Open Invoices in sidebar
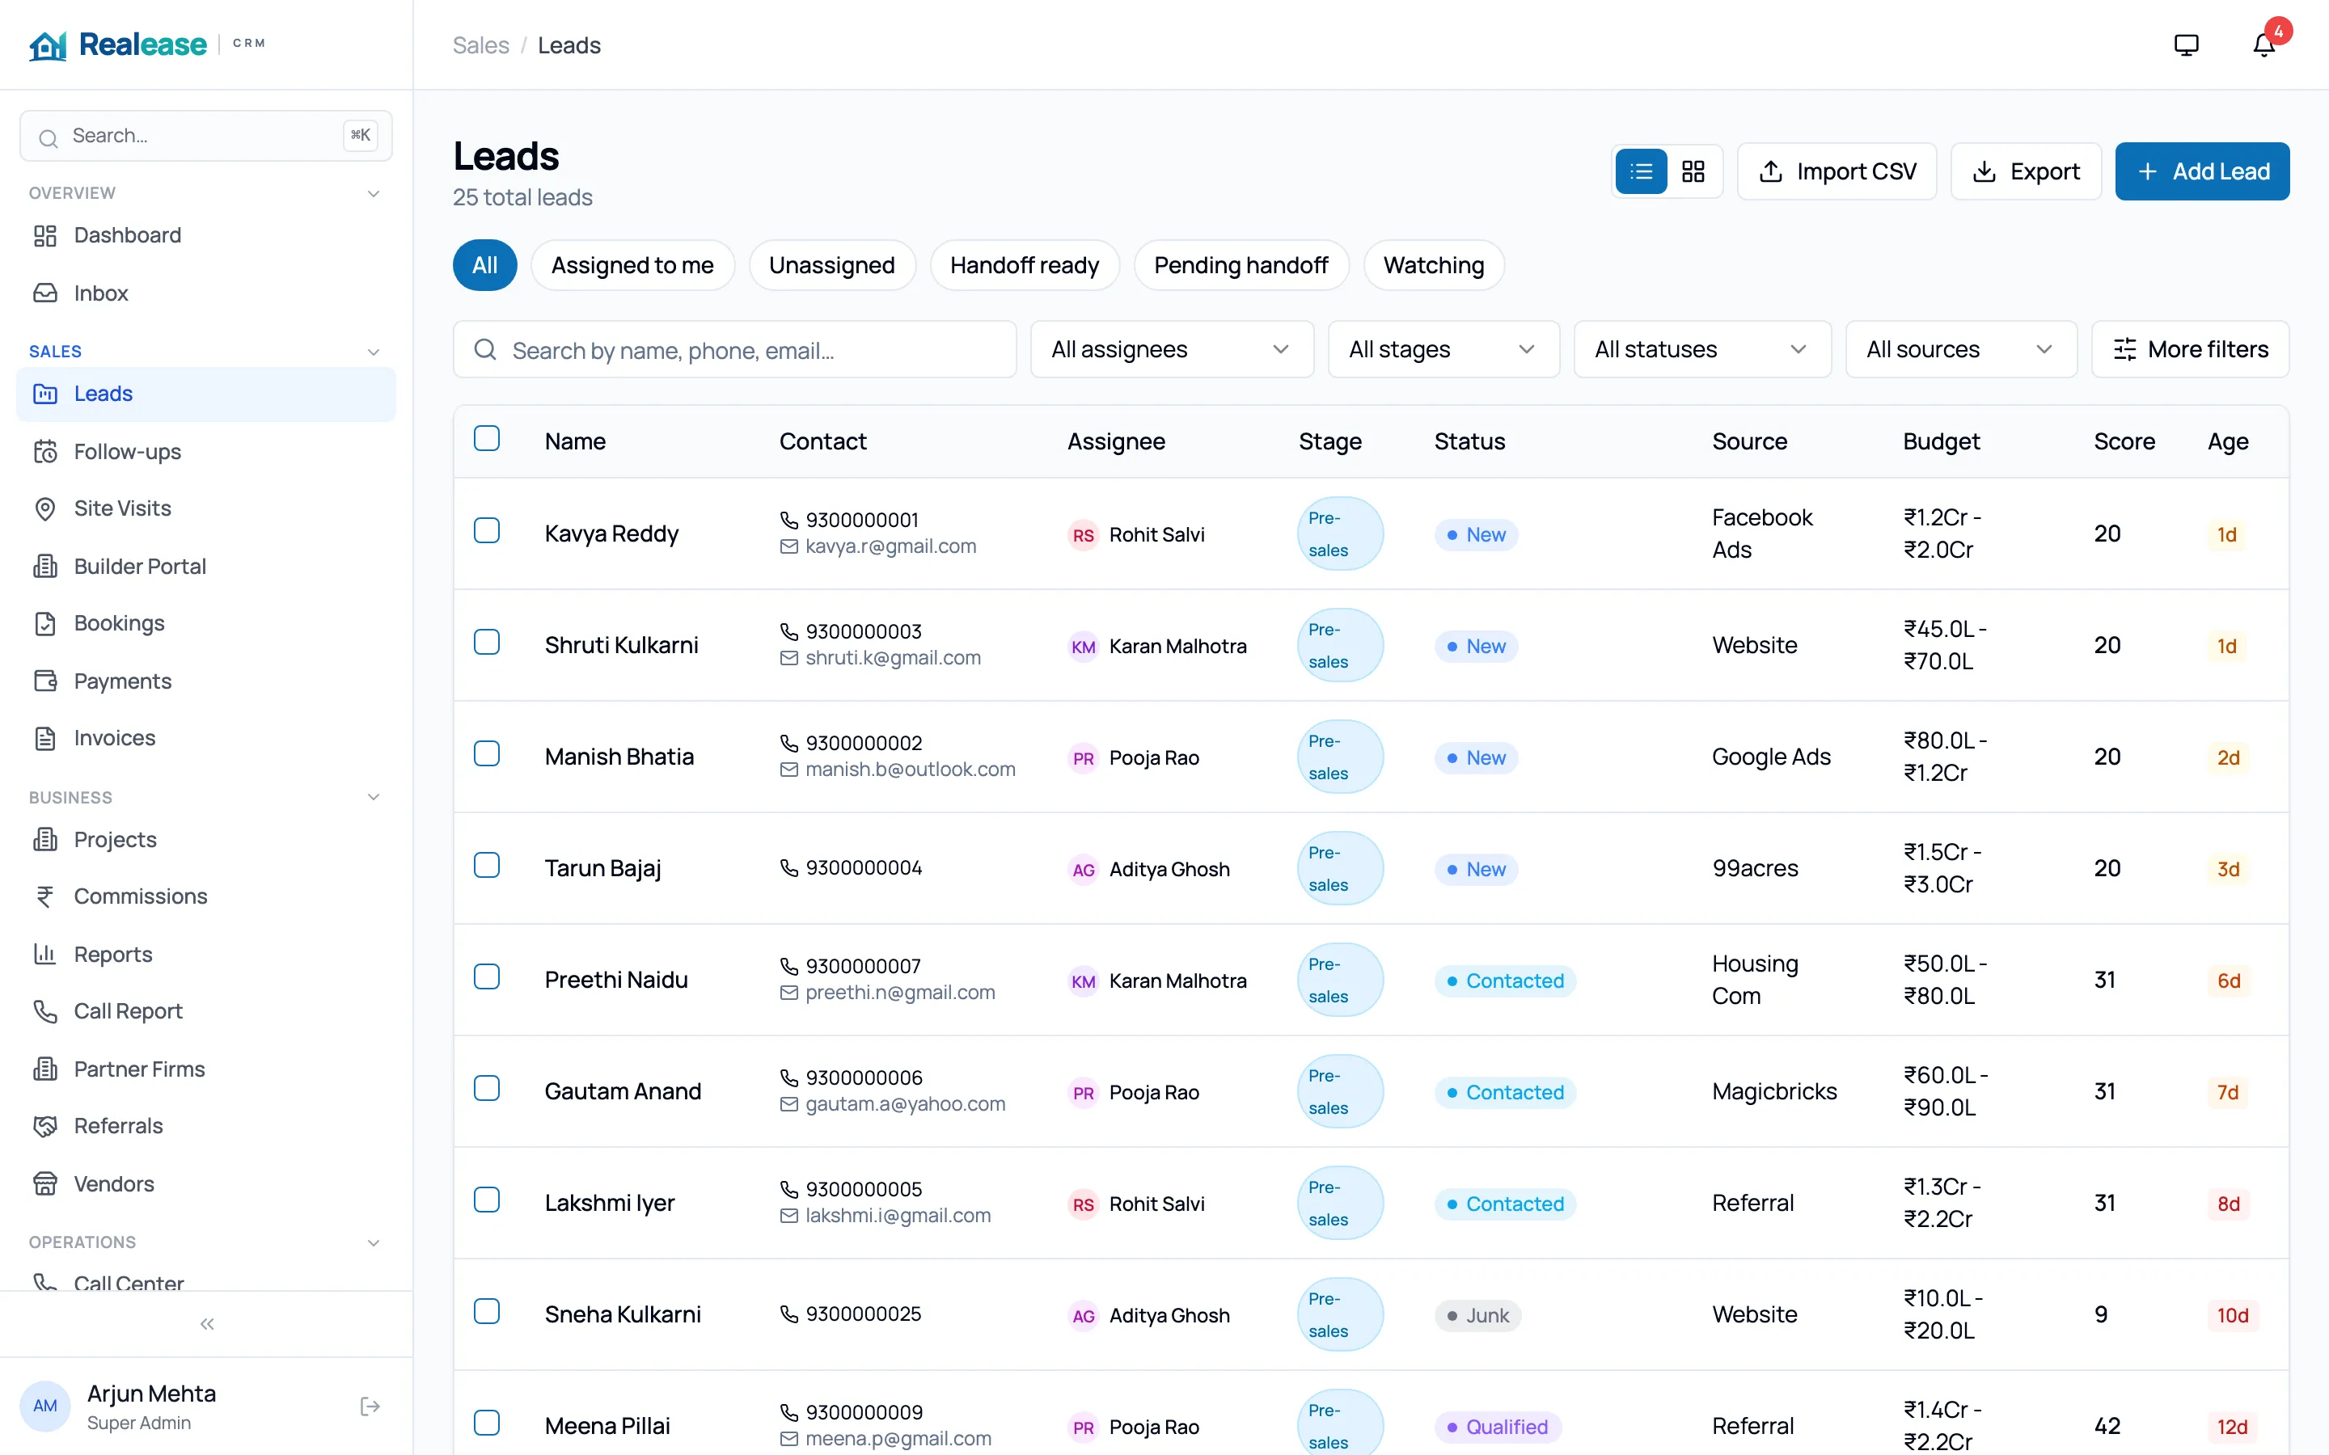The image size is (2329, 1455). (206, 738)
